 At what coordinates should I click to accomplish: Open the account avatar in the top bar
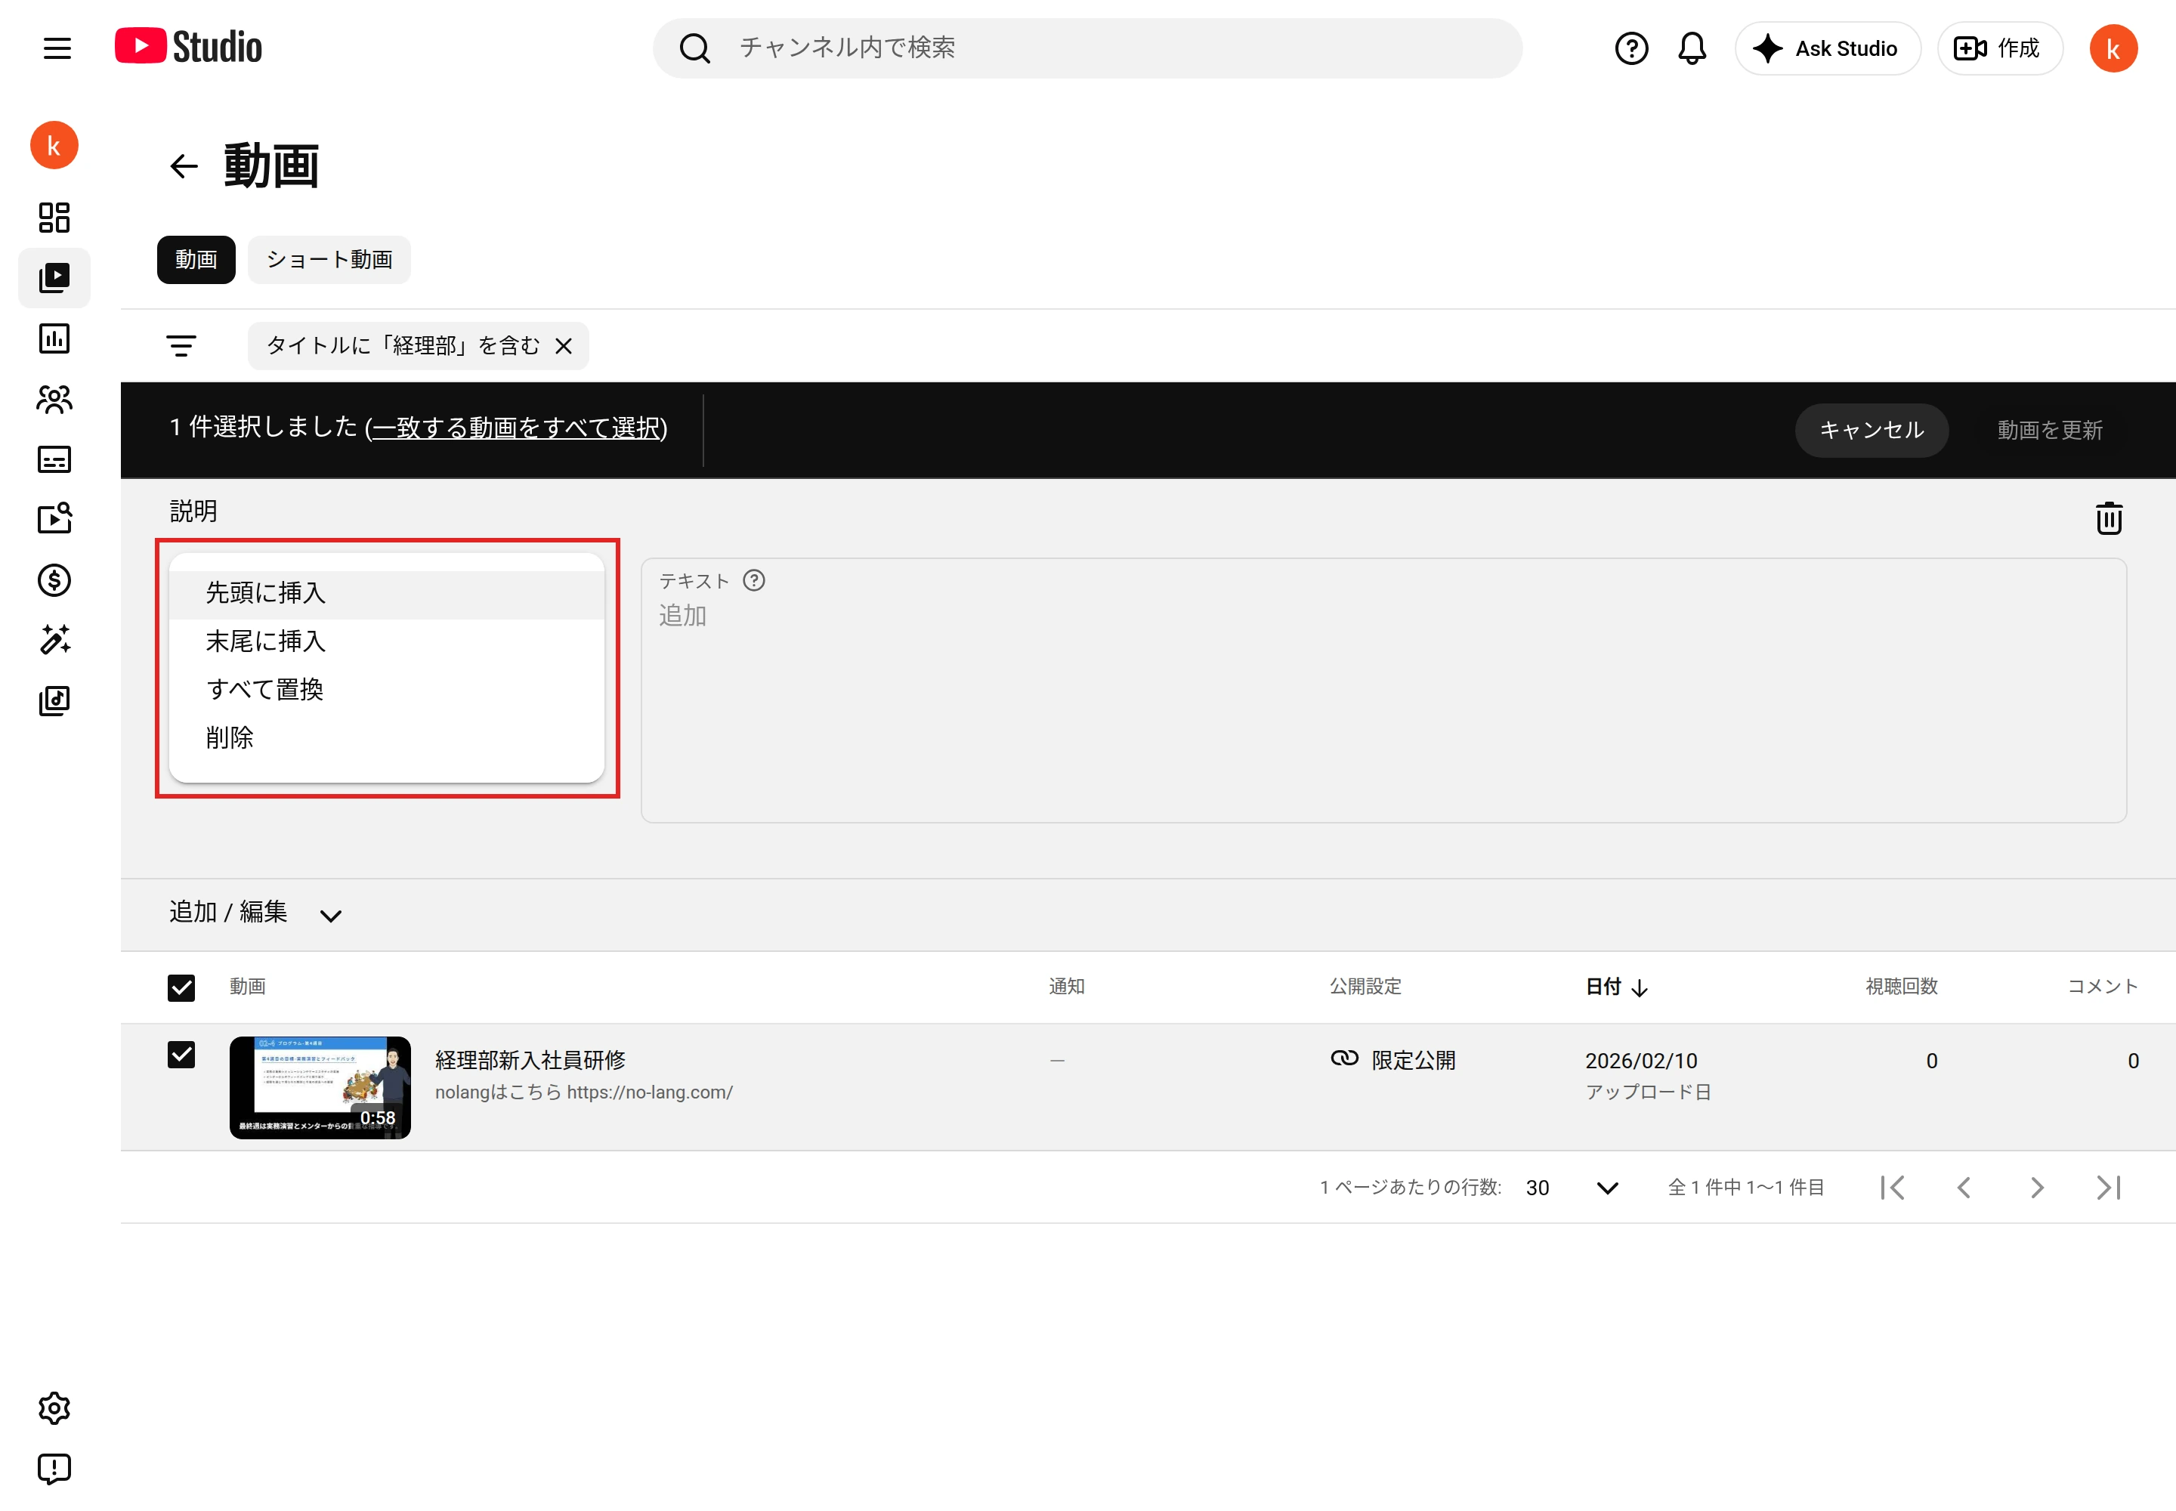pos(2113,48)
